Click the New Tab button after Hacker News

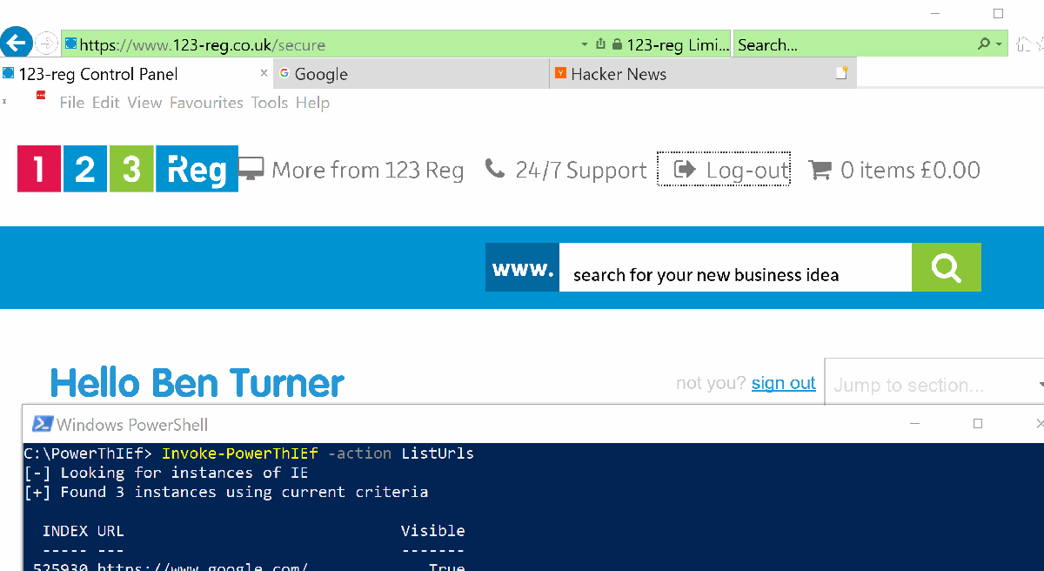[841, 74]
